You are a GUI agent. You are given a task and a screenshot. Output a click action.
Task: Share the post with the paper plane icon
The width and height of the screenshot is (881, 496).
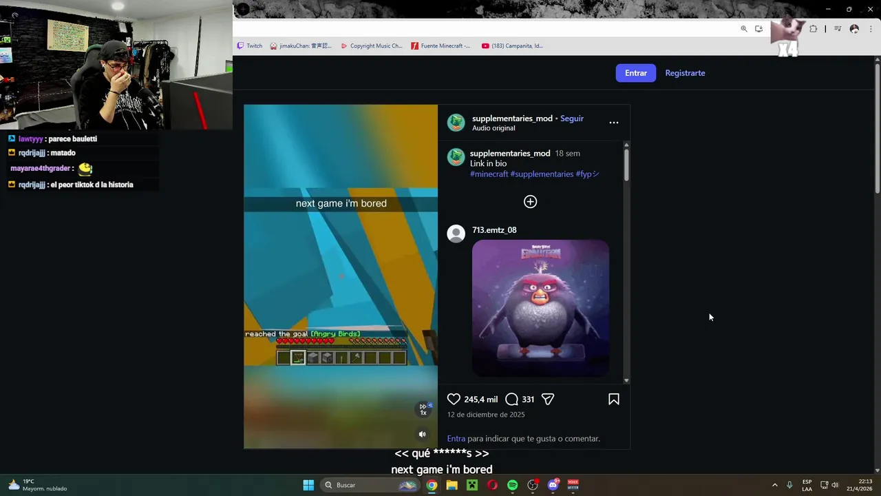point(548,399)
